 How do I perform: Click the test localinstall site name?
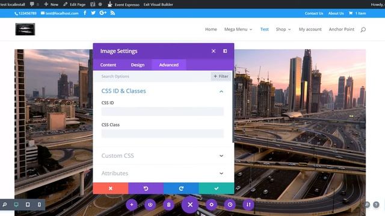[x=13, y=4]
